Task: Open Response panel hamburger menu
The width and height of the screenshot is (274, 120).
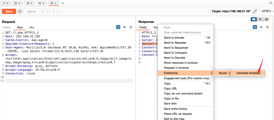Action: [267, 27]
